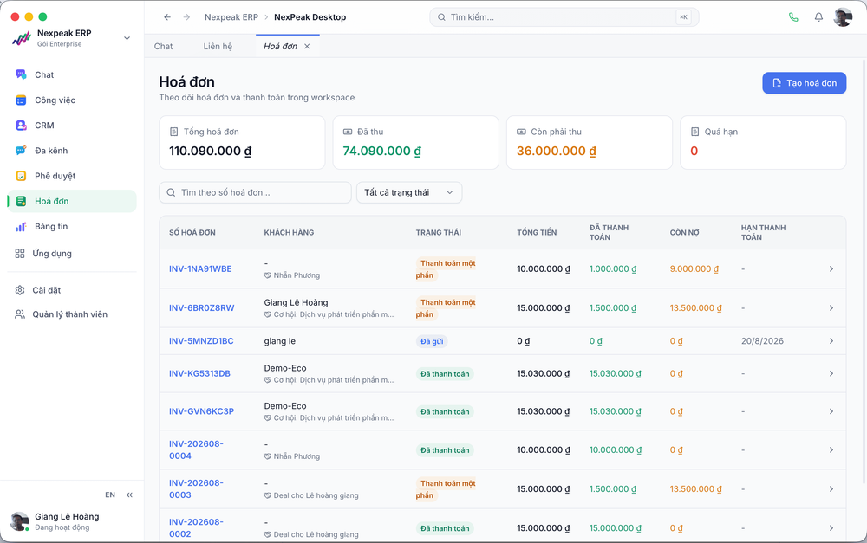
Task: Open invoice INV-5MNZD1BC
Action: click(201, 341)
